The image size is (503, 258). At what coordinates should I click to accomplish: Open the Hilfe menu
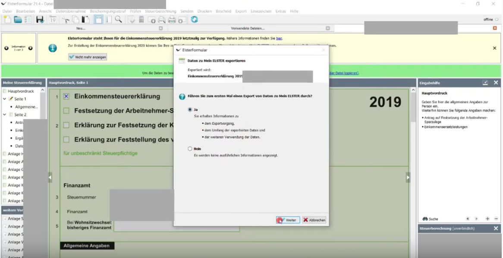294,11
